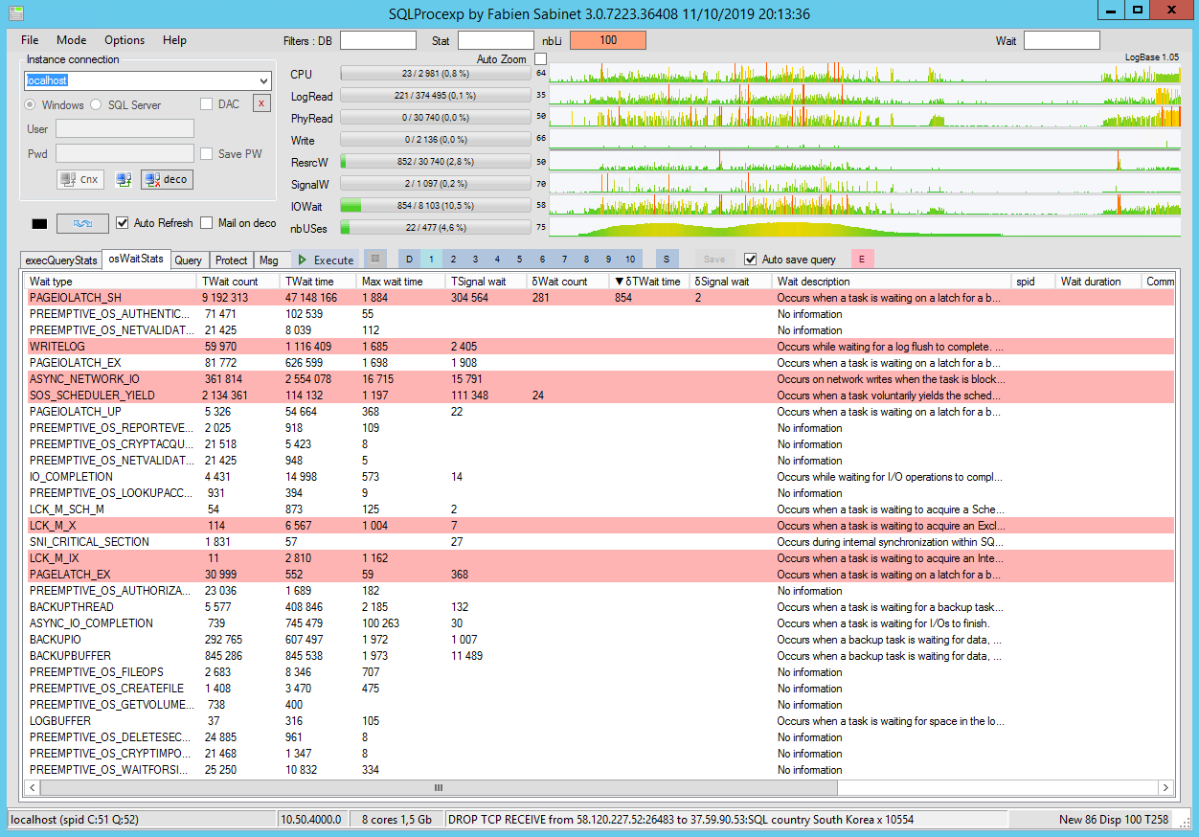Image resolution: width=1199 pixels, height=837 pixels.
Task: Select query slot D
Action: pos(409,260)
